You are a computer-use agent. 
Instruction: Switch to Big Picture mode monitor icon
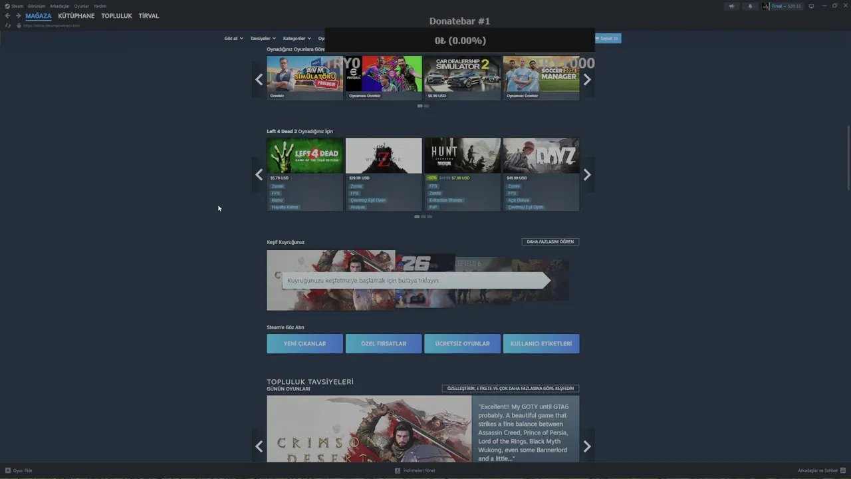tap(811, 6)
